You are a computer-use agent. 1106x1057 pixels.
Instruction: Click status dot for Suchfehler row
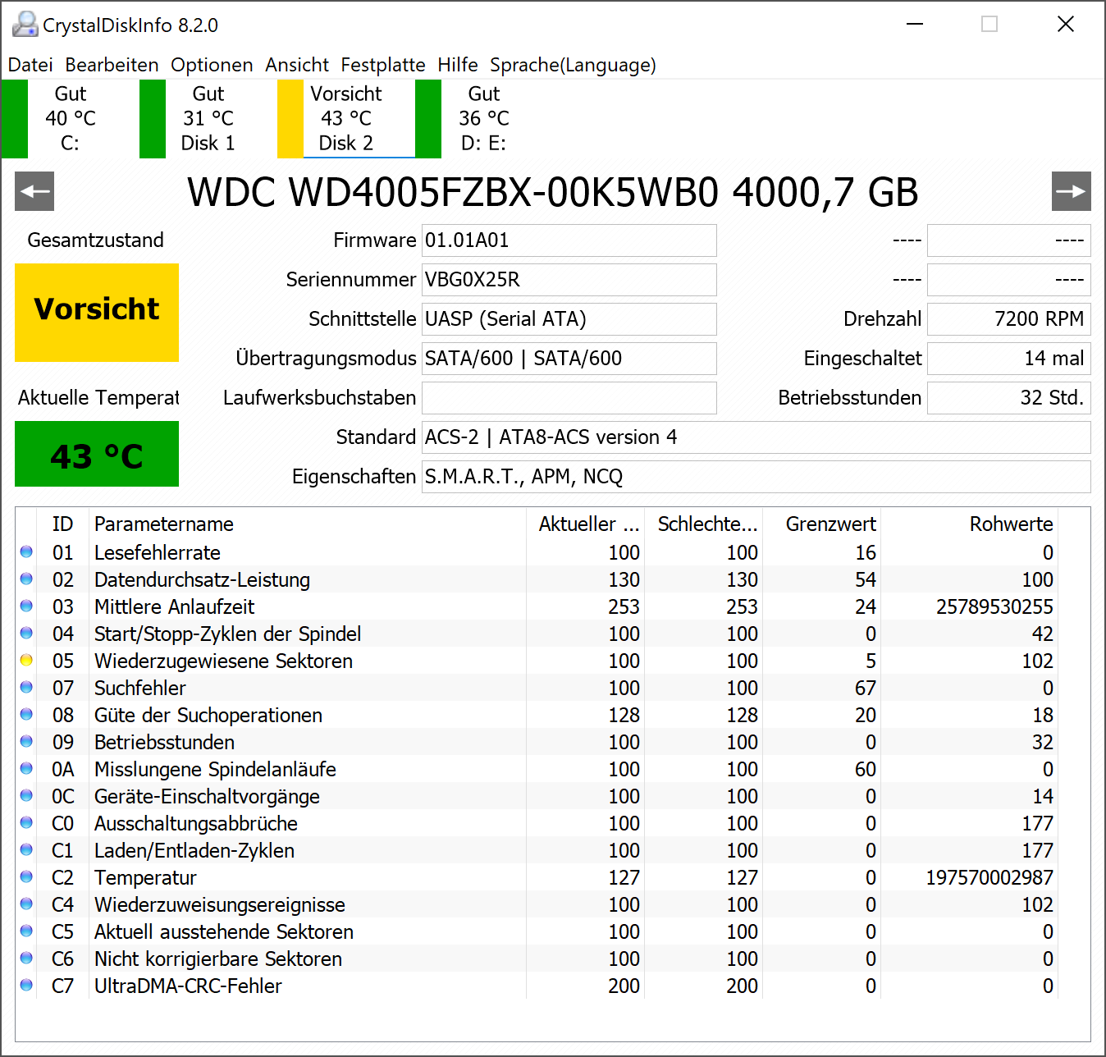coord(26,687)
